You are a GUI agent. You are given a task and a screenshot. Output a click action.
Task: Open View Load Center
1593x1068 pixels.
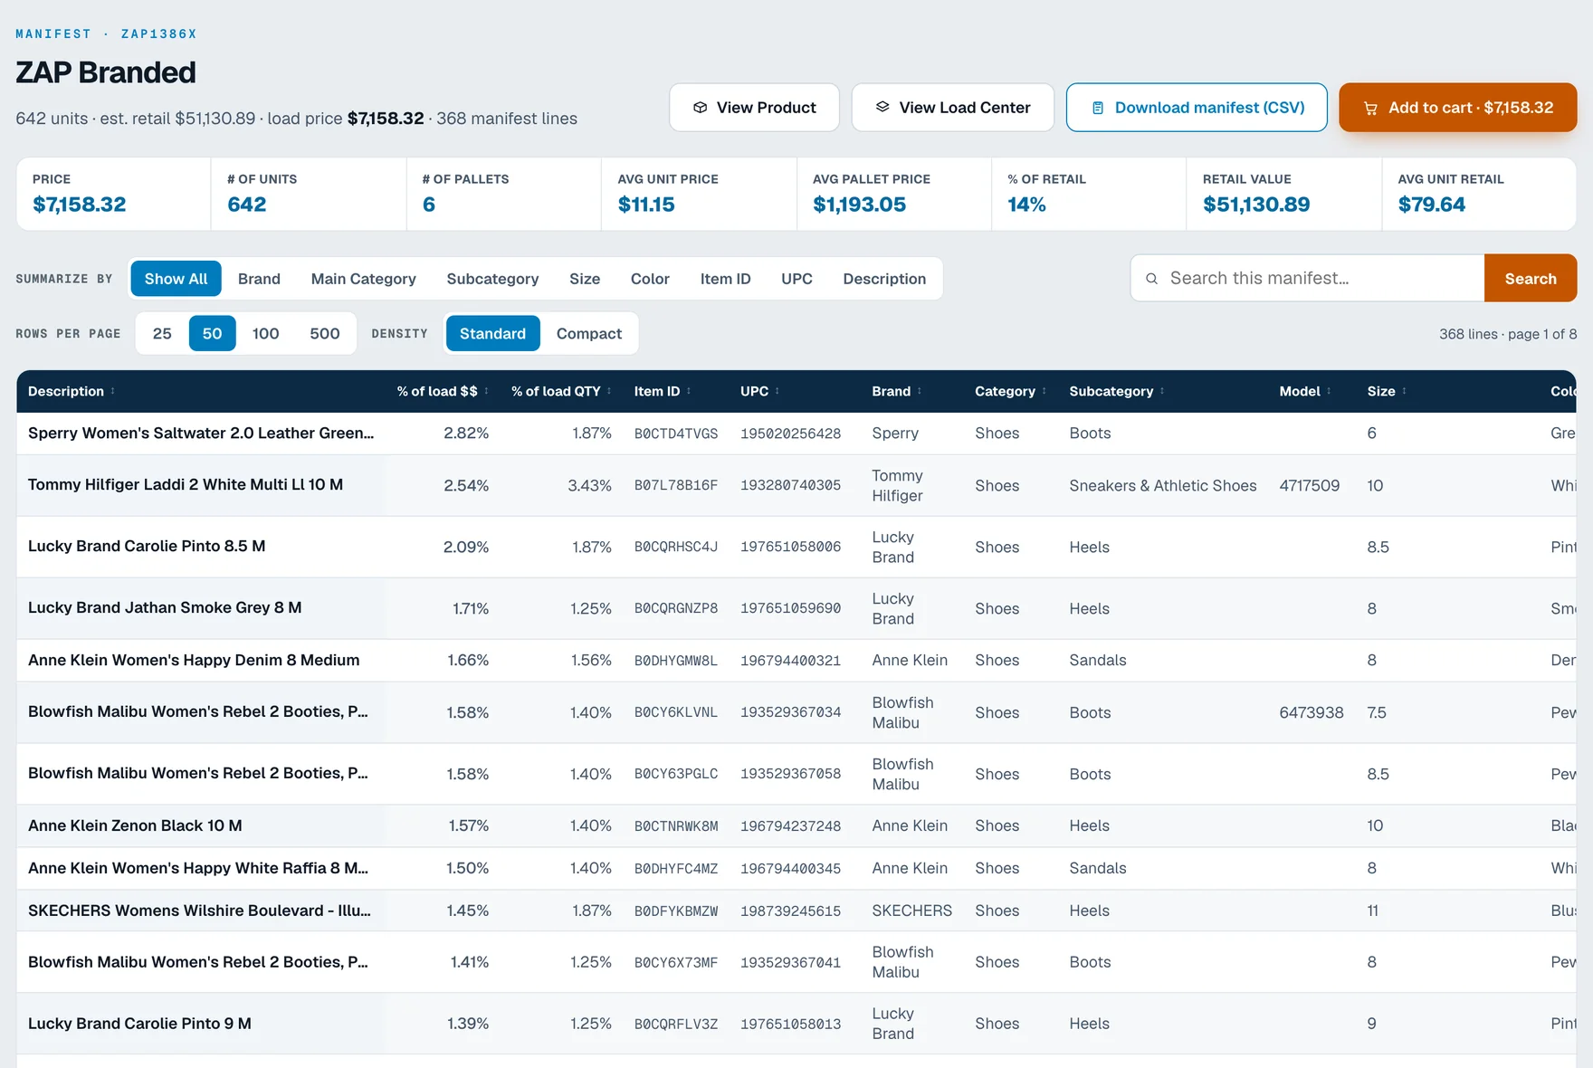pos(952,108)
